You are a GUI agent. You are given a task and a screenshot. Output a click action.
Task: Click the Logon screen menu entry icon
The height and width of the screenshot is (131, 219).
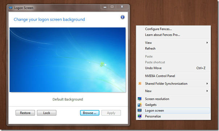click(x=140, y=110)
